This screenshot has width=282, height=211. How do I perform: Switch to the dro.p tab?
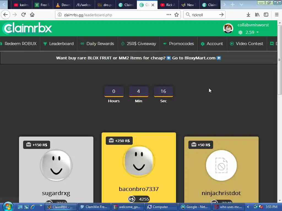[x=105, y=5]
